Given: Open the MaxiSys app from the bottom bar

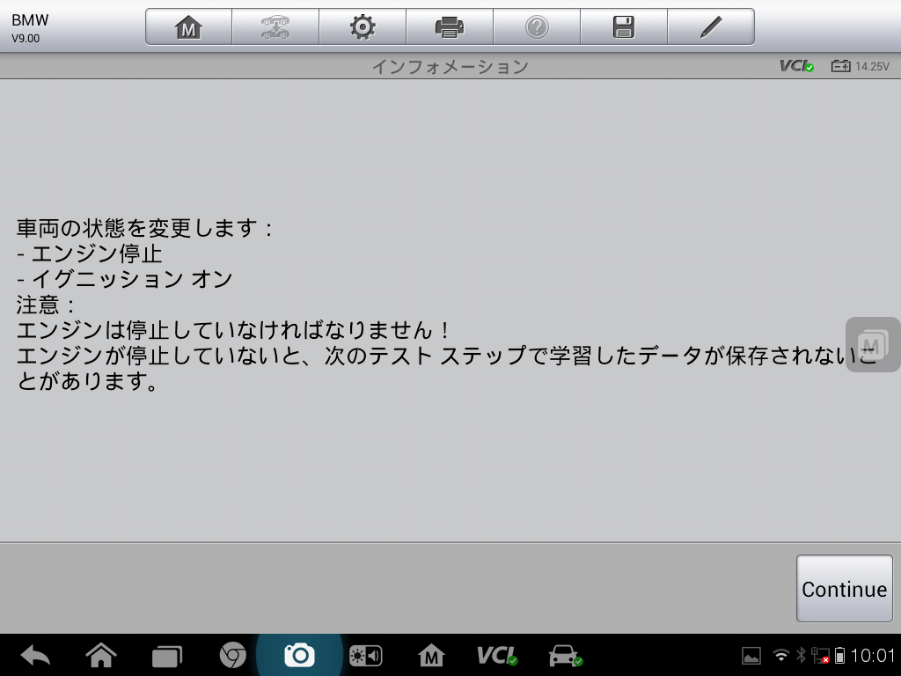Looking at the screenshot, I should tap(431, 655).
